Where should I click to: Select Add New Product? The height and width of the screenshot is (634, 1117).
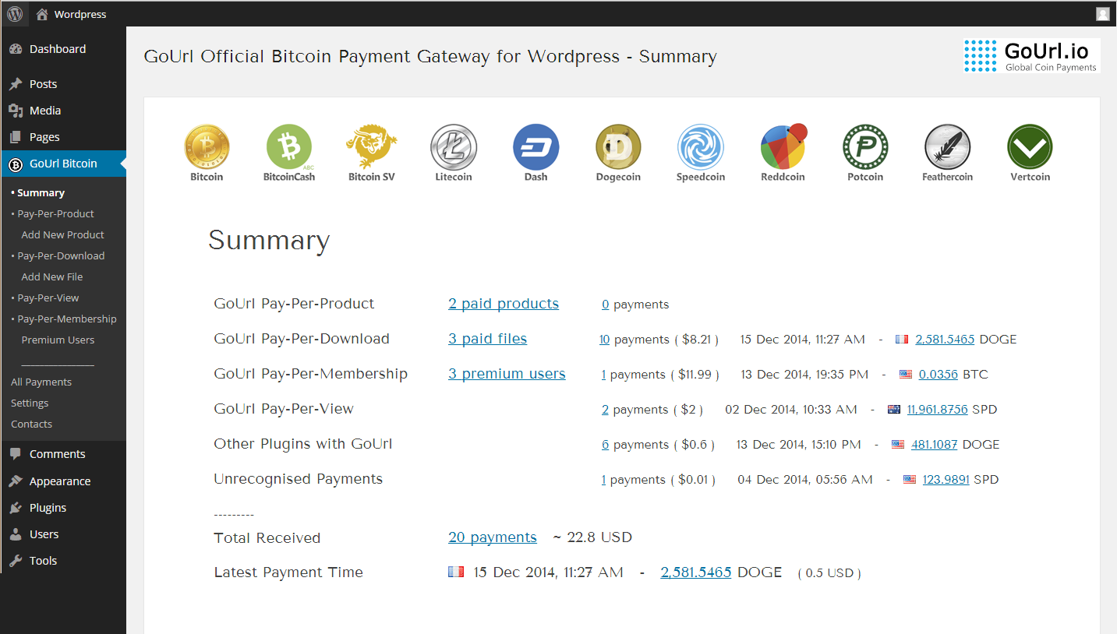[62, 235]
